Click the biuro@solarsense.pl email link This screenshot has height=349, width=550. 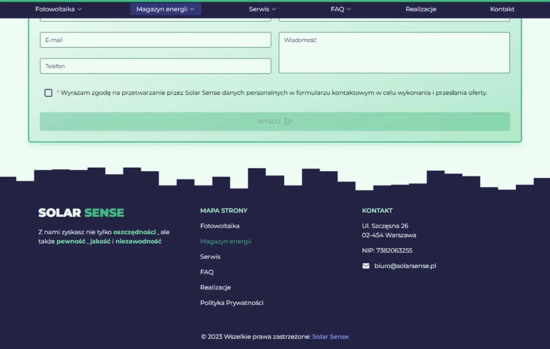click(x=405, y=266)
